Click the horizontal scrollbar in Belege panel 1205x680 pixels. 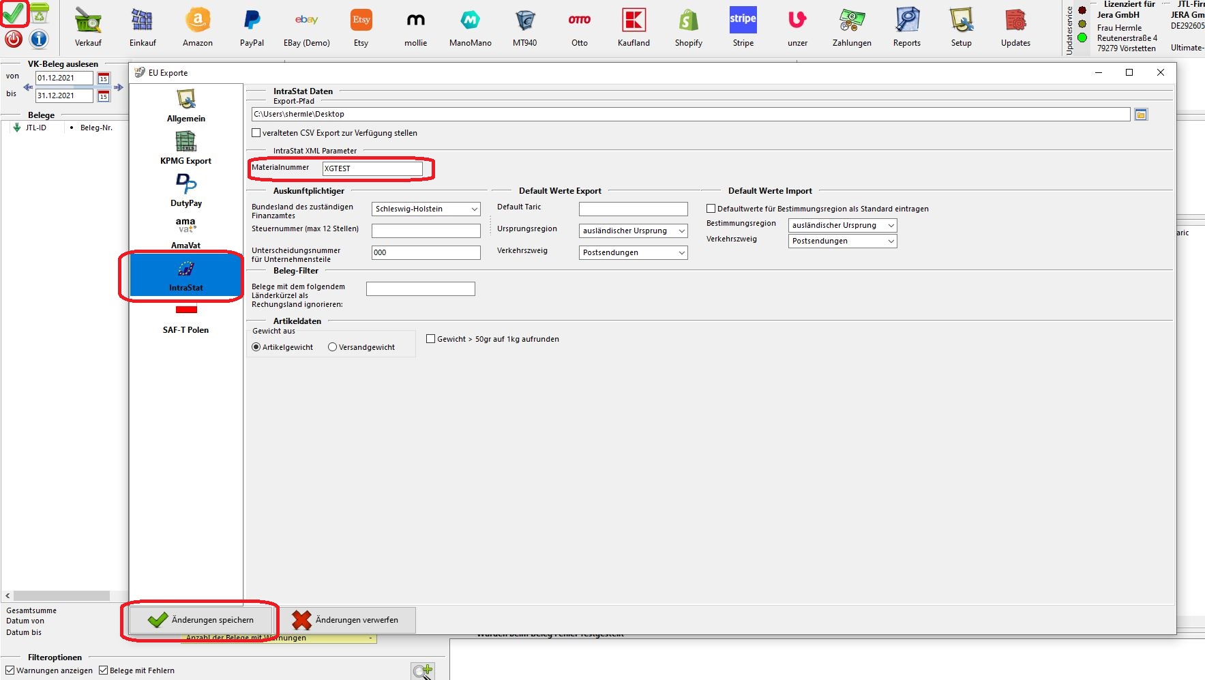click(61, 595)
